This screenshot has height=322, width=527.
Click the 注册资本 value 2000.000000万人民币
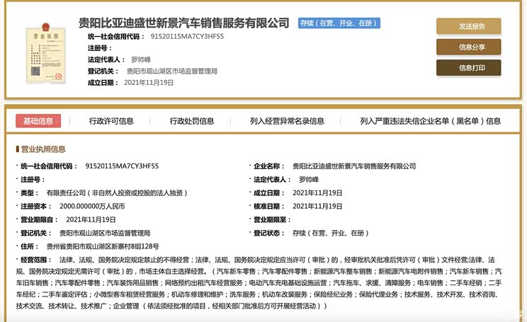click(92, 206)
